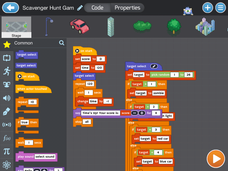The height and width of the screenshot is (171, 228).
Task: Open the Motion running-man category
Action: (x=7, y=71)
